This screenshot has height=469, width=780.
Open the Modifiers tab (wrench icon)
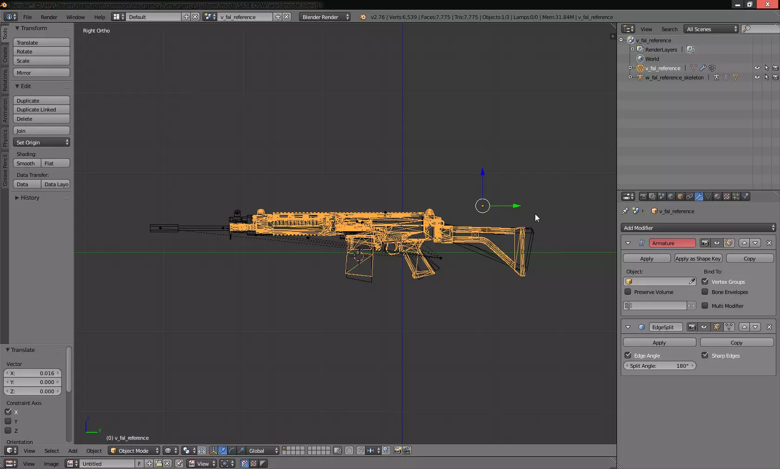[x=699, y=196]
